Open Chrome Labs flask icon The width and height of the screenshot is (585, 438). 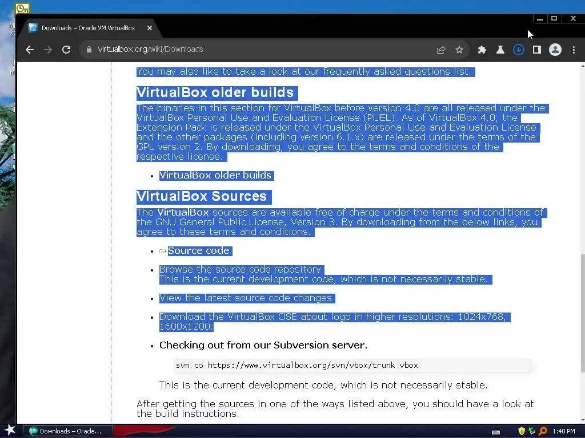[x=500, y=50]
